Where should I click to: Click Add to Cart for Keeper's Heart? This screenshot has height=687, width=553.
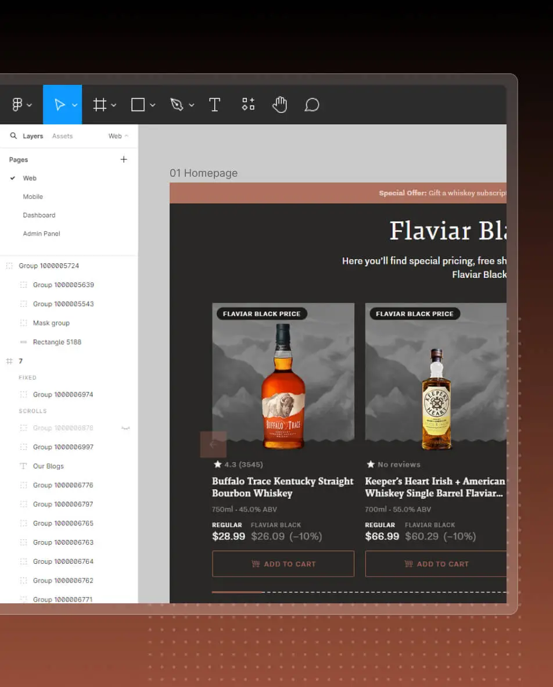pyautogui.click(x=436, y=564)
